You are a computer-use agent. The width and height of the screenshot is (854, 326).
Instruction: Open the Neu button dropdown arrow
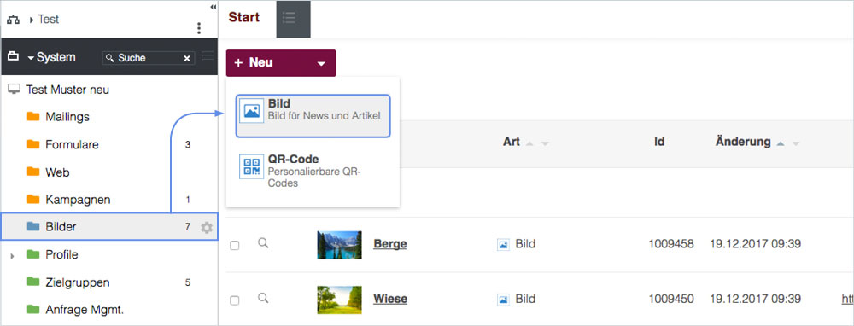(x=321, y=64)
